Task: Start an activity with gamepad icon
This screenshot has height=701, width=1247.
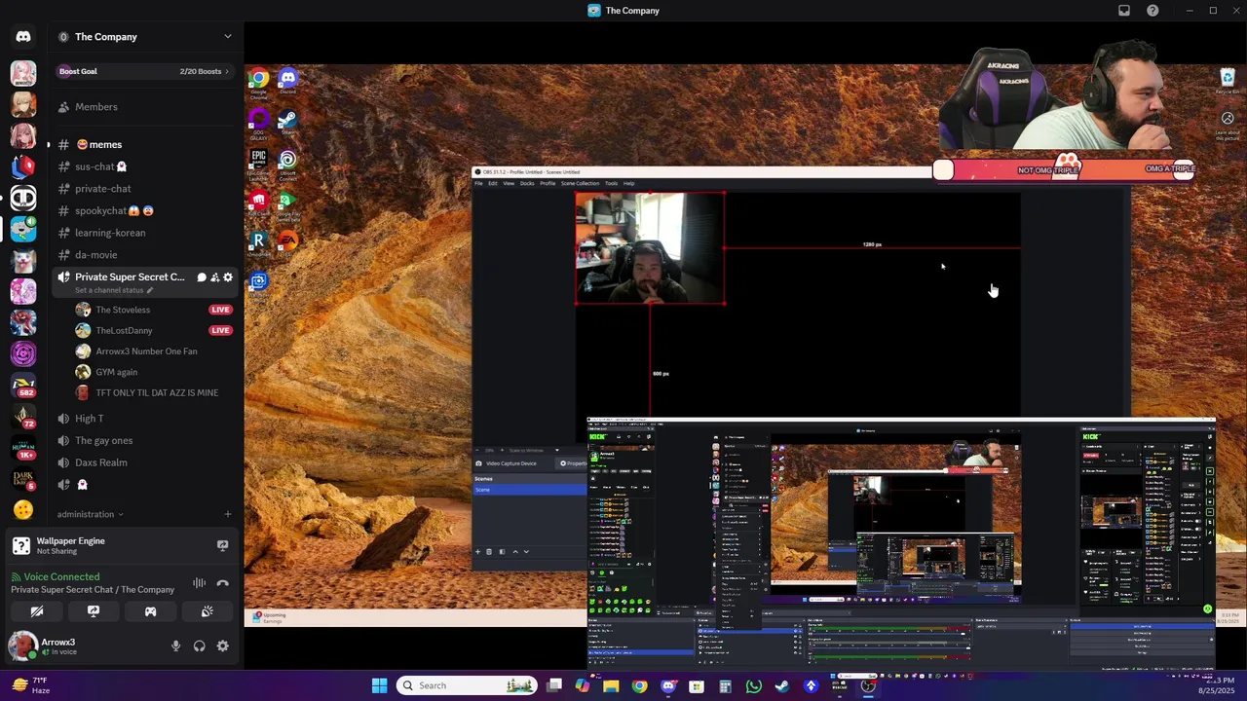Action: point(150,611)
